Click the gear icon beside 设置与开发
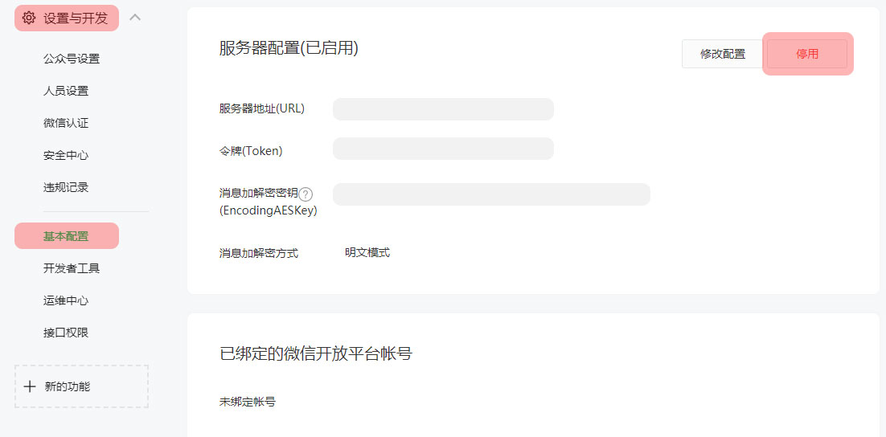886x437 pixels. click(x=29, y=18)
